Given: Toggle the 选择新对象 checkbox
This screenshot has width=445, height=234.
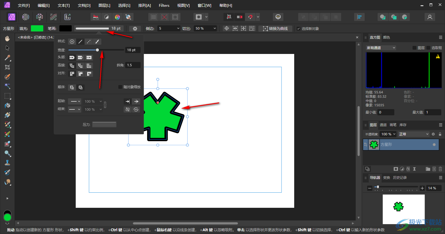Looking at the screenshot, I should 299,29.
